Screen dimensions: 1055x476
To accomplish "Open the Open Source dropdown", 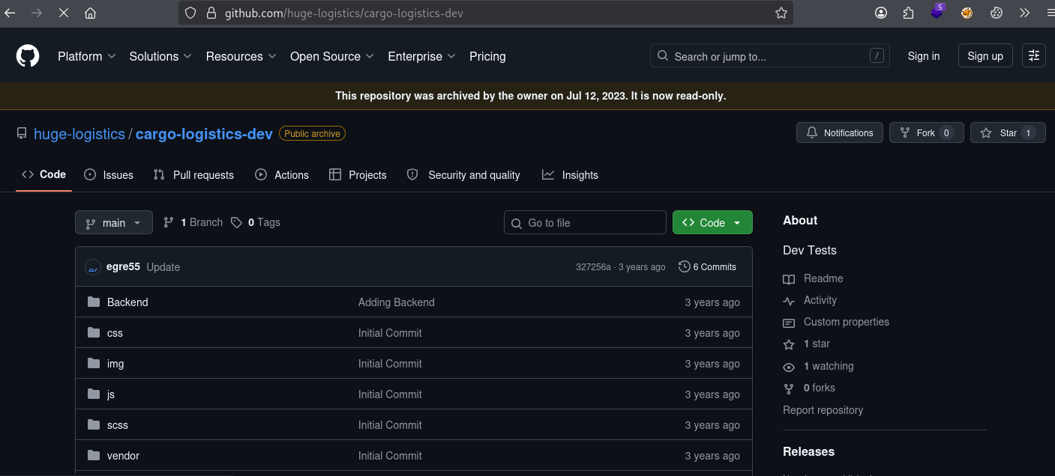I will point(332,56).
